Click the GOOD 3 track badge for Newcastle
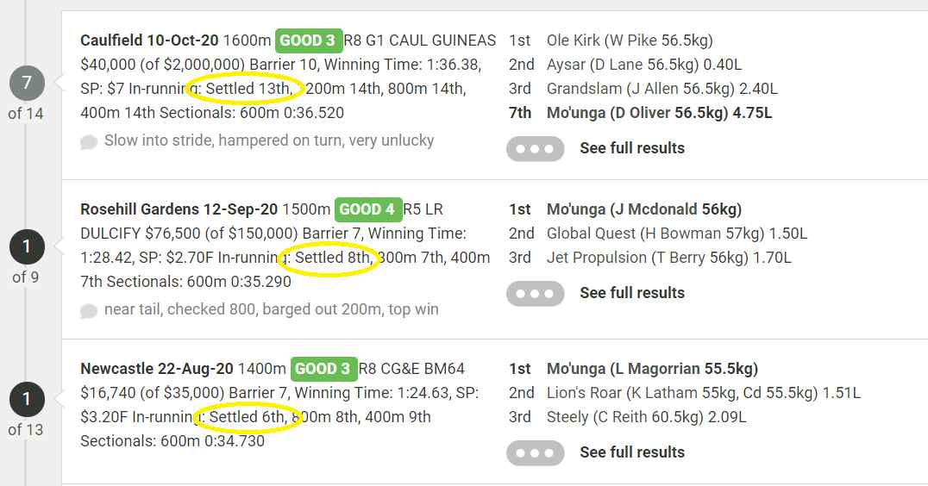The image size is (928, 486). tap(323, 369)
